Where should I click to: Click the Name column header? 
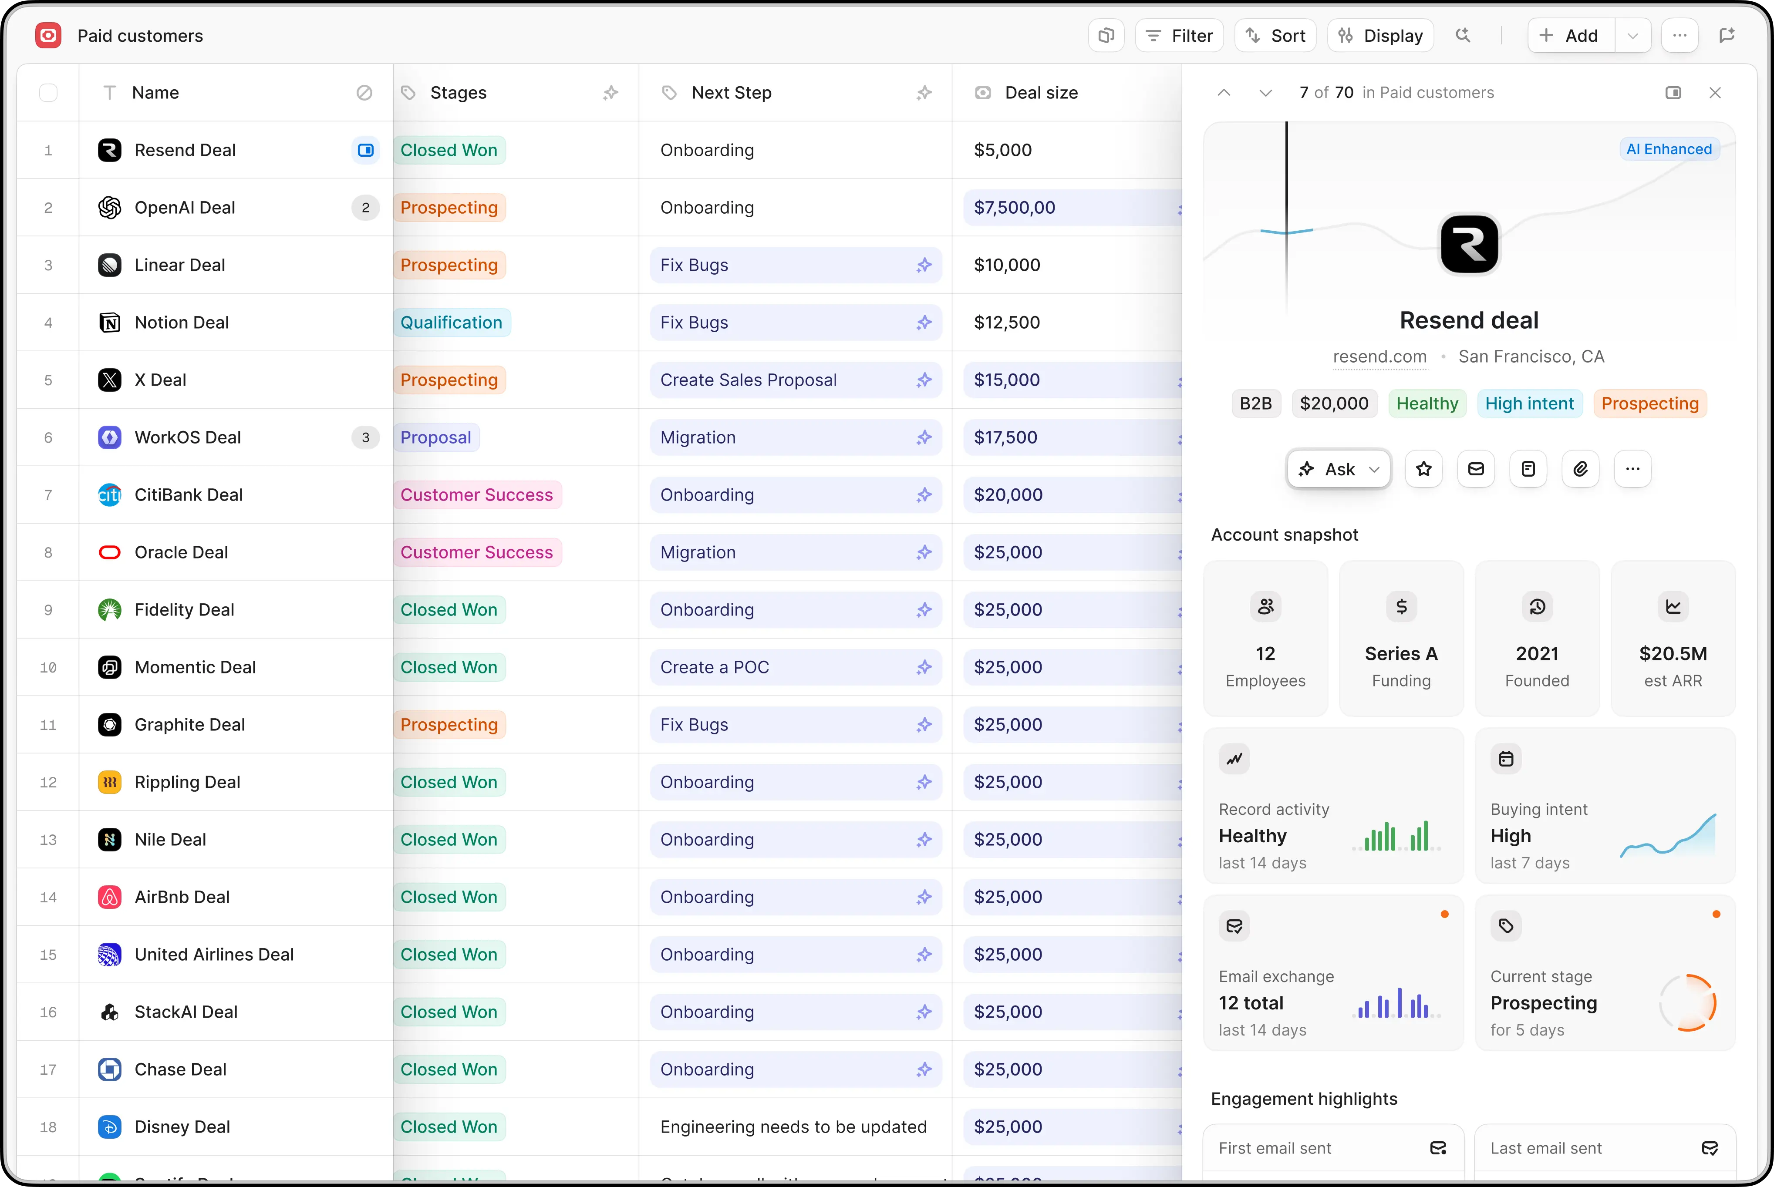(x=236, y=92)
